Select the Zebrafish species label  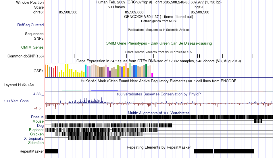36,143
